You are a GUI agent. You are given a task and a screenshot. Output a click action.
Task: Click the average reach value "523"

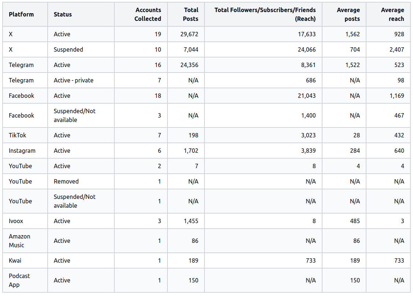coord(399,65)
